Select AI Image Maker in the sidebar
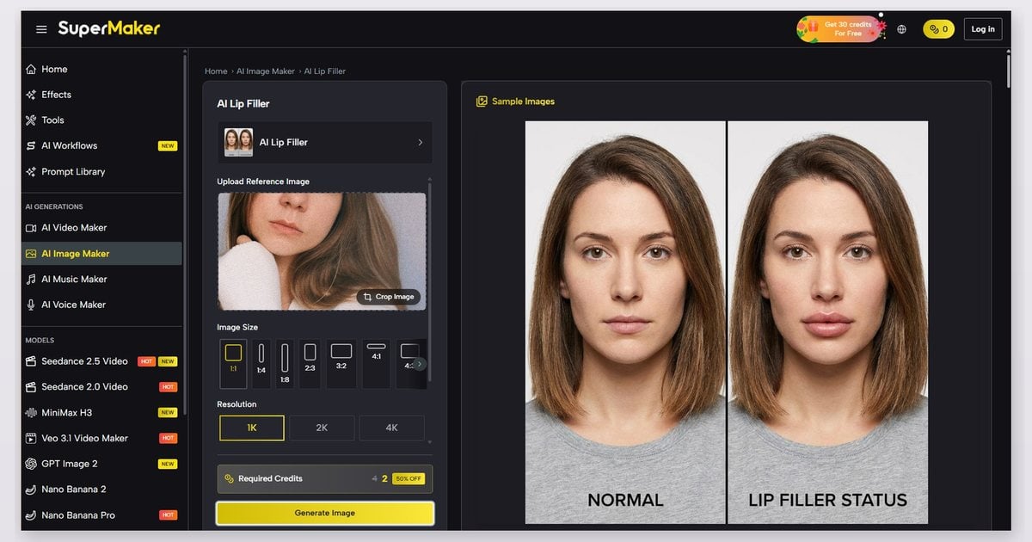 tap(101, 254)
